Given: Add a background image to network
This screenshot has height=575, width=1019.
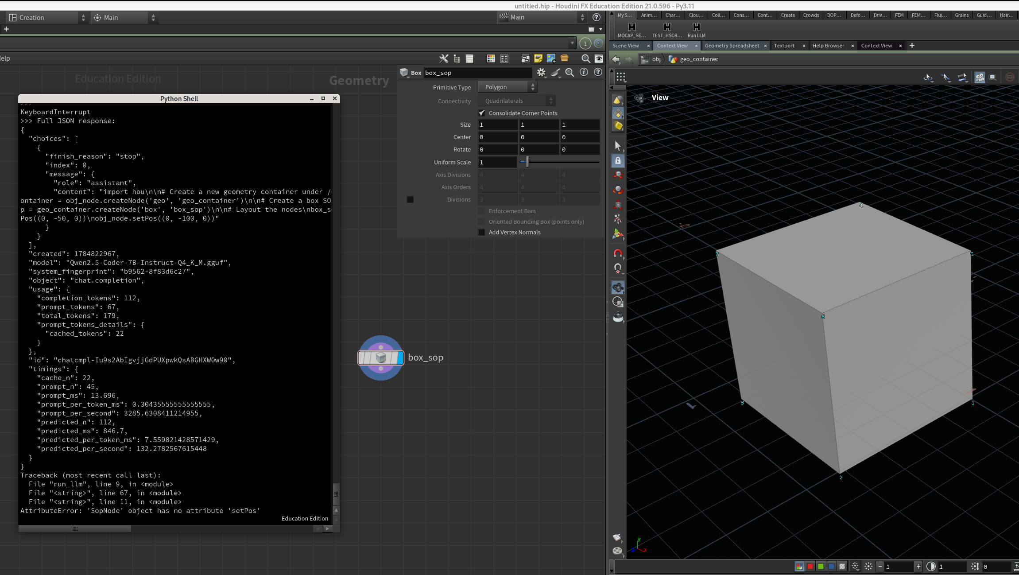Looking at the screenshot, I should pyautogui.click(x=551, y=58).
